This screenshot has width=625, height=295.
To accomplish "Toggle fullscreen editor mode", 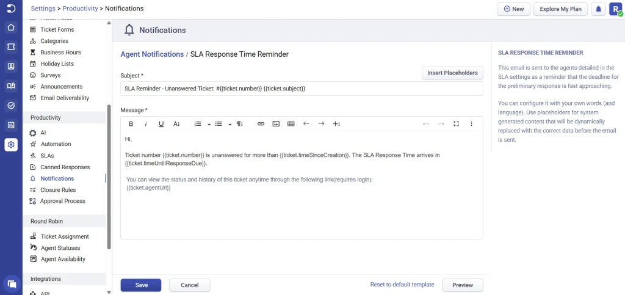I will (x=457, y=124).
